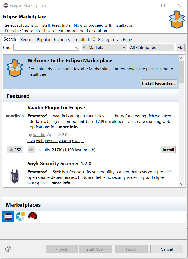The height and width of the screenshot is (259, 188).
Task: Select the Red Hat marketplace icon
Action: [x=32, y=216]
